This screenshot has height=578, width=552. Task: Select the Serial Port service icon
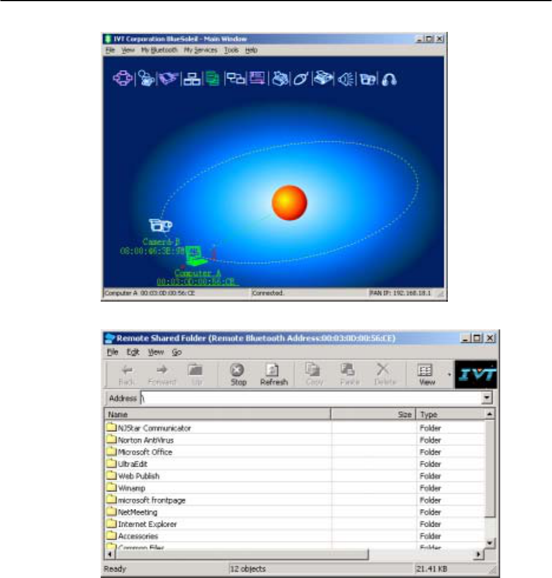pyautogui.click(x=168, y=78)
